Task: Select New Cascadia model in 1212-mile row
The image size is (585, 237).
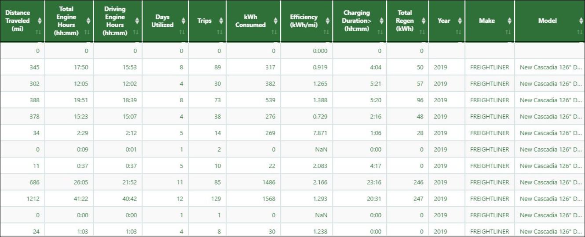Action: [x=550, y=199]
